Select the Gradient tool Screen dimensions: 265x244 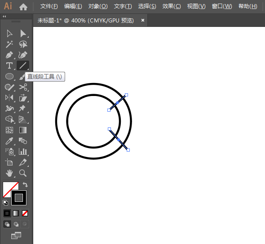(23, 130)
